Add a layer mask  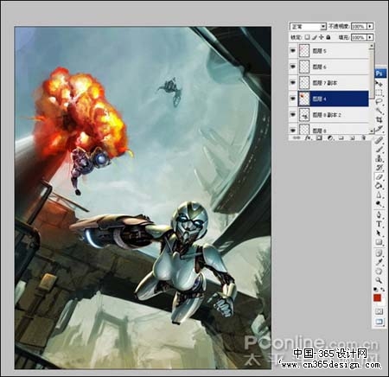click(x=319, y=138)
